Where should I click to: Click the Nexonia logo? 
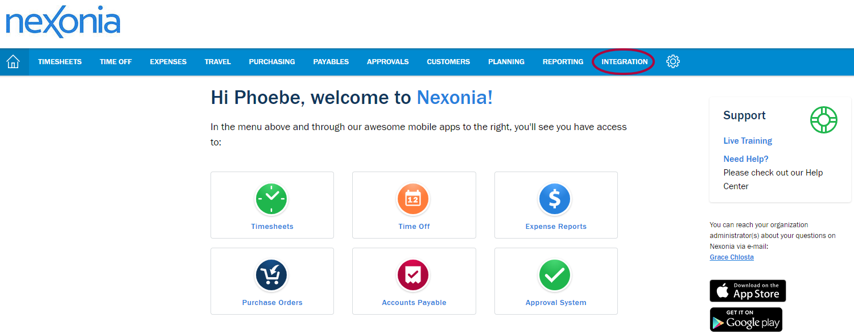coord(63,23)
